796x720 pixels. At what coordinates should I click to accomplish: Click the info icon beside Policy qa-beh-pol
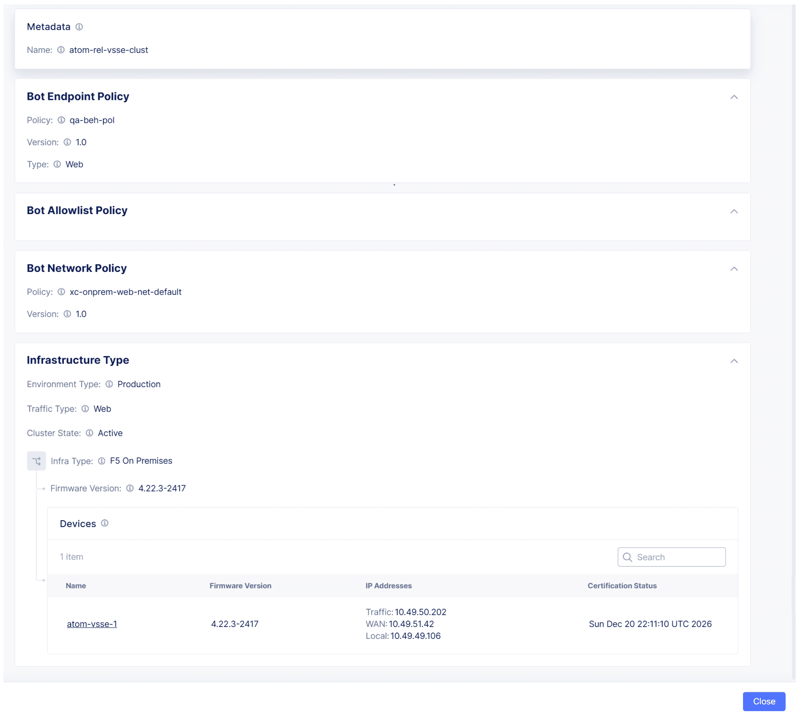click(x=61, y=120)
